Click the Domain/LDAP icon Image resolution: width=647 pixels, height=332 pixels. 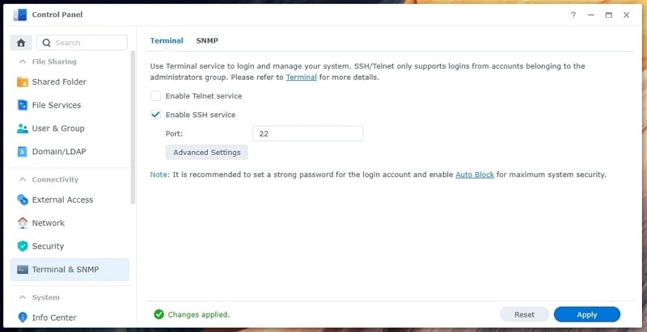coord(23,152)
